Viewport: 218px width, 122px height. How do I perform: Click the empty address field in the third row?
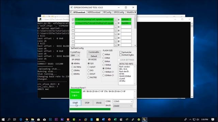126,27
